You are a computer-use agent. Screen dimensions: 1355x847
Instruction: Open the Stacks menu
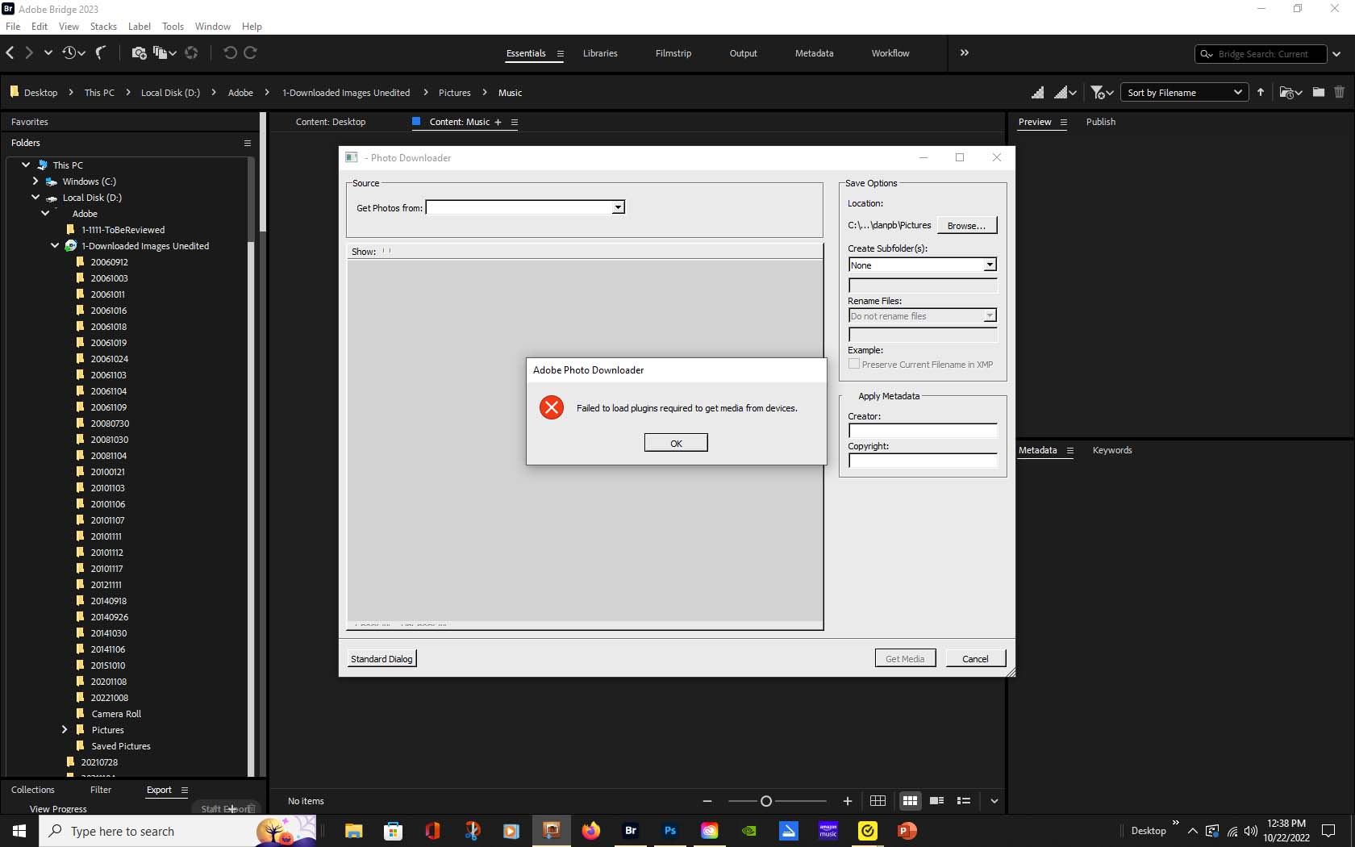[x=103, y=27]
